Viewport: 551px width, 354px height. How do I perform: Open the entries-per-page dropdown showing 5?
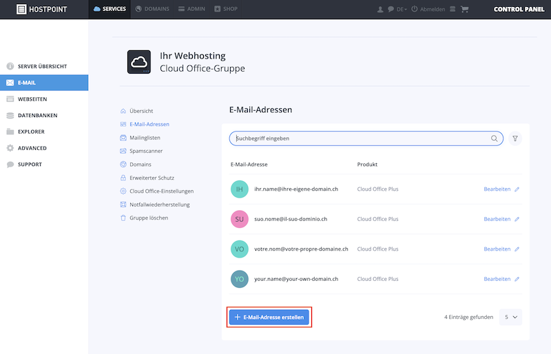point(510,317)
